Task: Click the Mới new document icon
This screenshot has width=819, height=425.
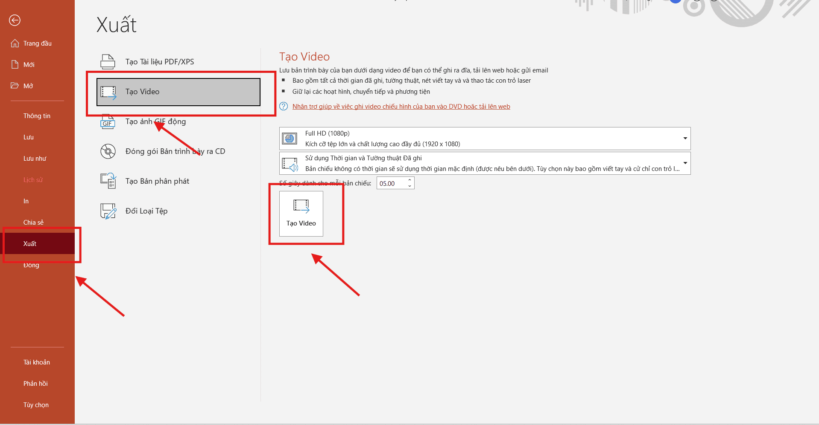Action: (x=15, y=65)
